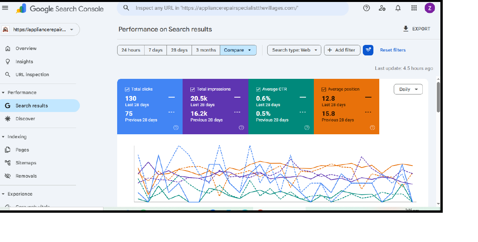Click the URL inspection magnifier icon
Viewport: 478px width, 242px height.
7,75
